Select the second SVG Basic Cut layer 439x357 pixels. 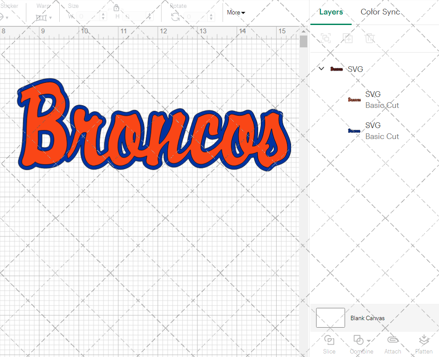382,131
